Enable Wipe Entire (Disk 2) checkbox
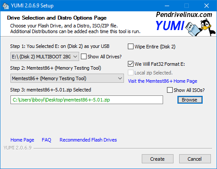The height and width of the screenshot is (169, 217). click(130, 47)
